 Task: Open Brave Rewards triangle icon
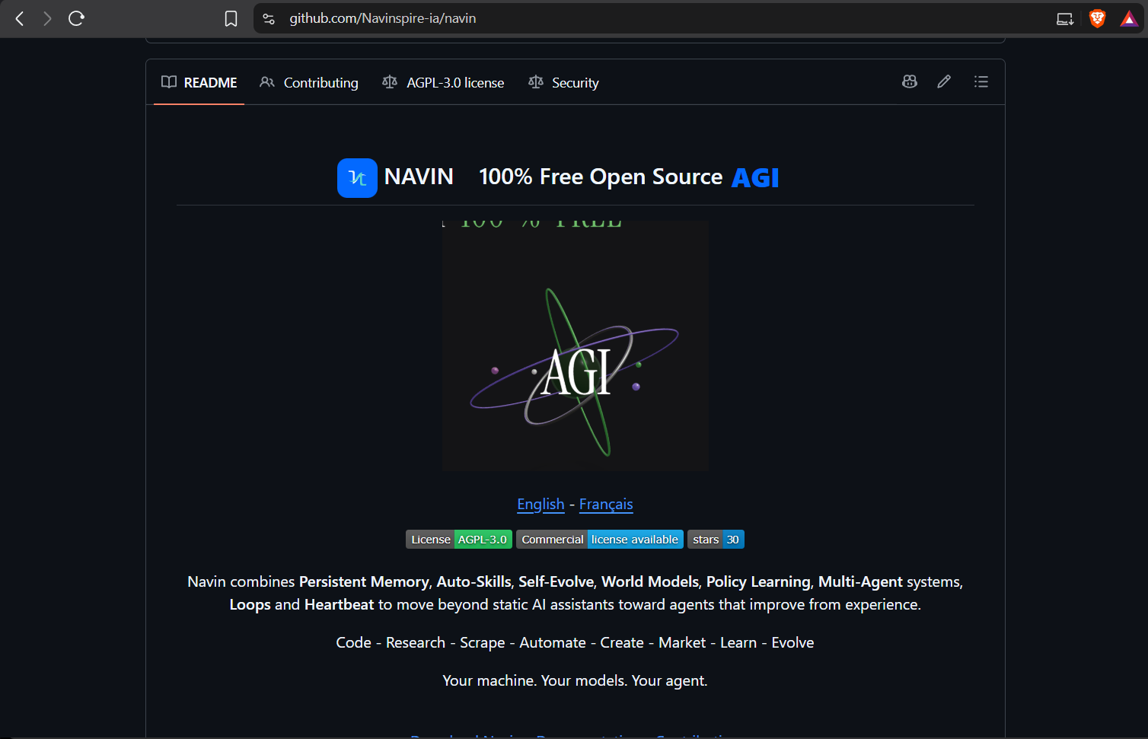[1129, 18]
